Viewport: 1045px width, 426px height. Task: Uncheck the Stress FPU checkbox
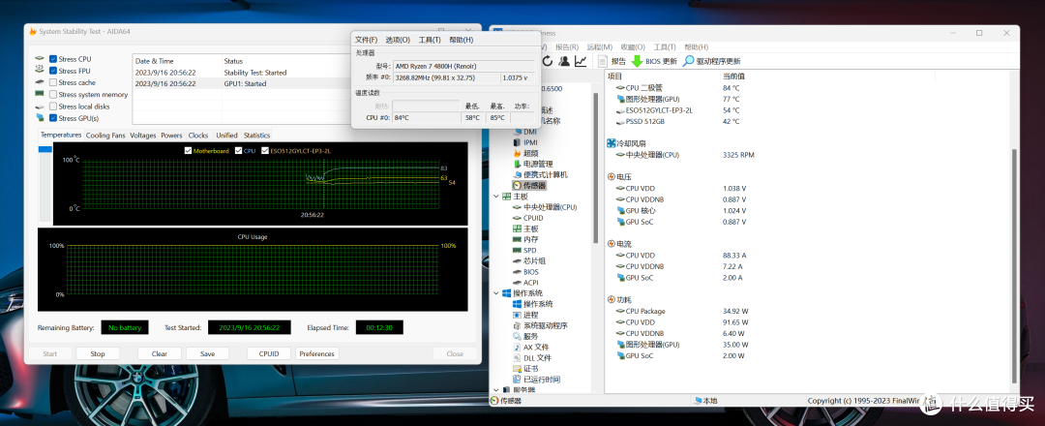coord(53,71)
